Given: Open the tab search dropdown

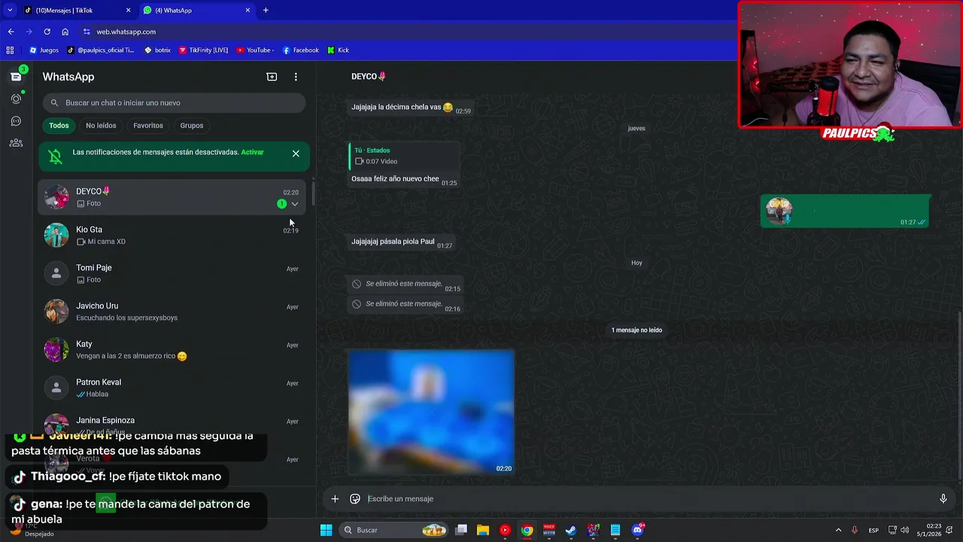Looking at the screenshot, I should click(10, 11).
